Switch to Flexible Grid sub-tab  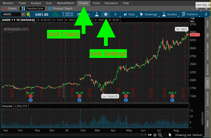[x=32, y=8]
